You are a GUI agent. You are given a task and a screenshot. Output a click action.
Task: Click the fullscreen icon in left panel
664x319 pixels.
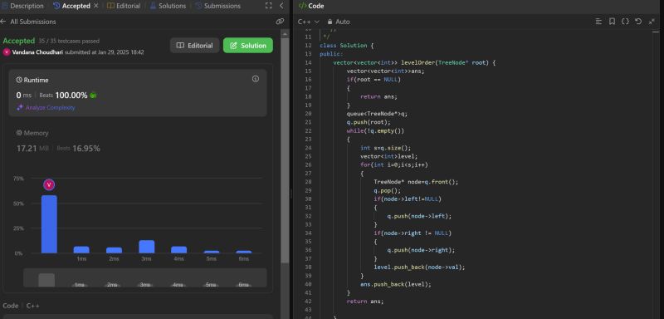[268, 6]
